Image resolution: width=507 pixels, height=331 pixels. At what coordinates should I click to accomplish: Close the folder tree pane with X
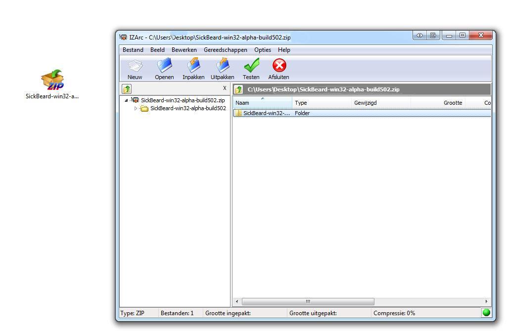coord(225,88)
